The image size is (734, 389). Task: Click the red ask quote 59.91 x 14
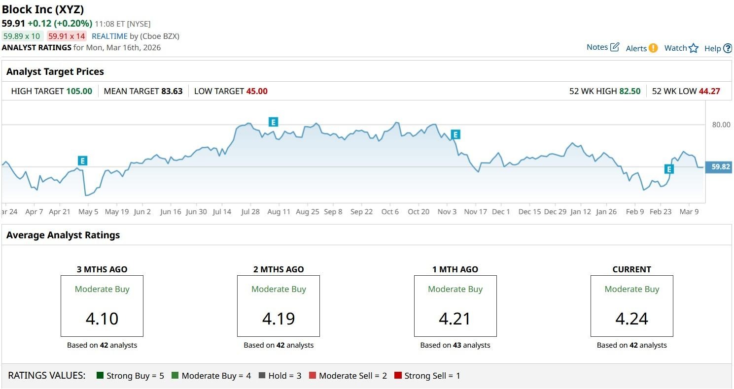point(67,36)
